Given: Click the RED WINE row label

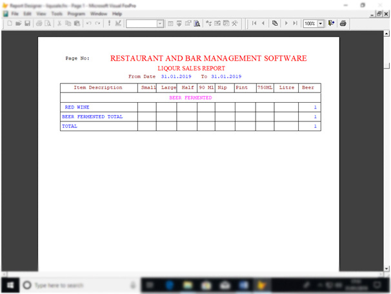Looking at the screenshot, I should (77, 107).
